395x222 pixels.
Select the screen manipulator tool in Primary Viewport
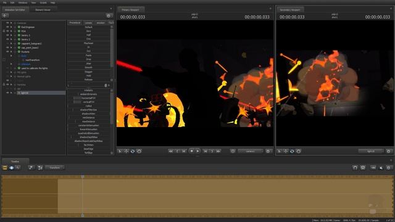(139, 151)
